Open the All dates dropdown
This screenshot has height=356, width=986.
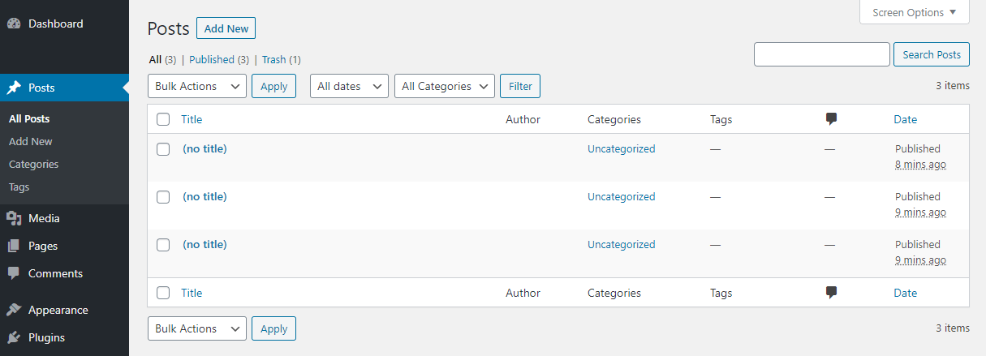[349, 86]
